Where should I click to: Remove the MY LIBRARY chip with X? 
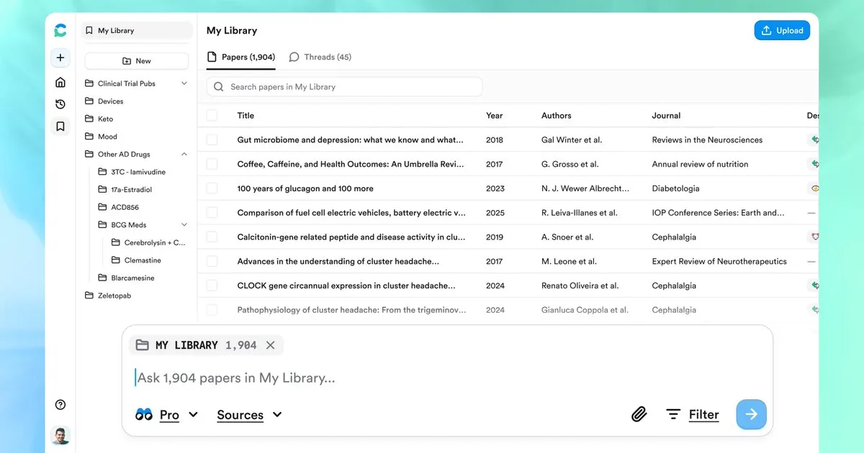click(x=270, y=345)
